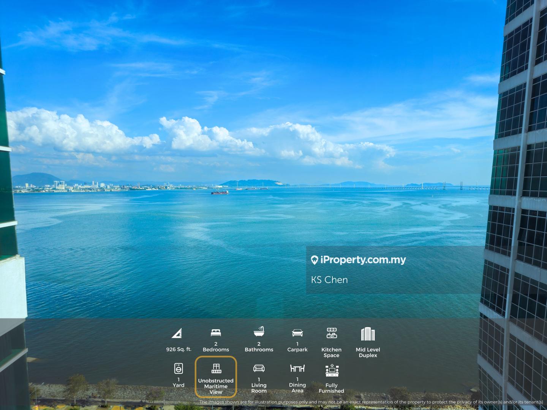
Task: Click the Unobstructed Maritime View balcony icon
Action: [216, 368]
